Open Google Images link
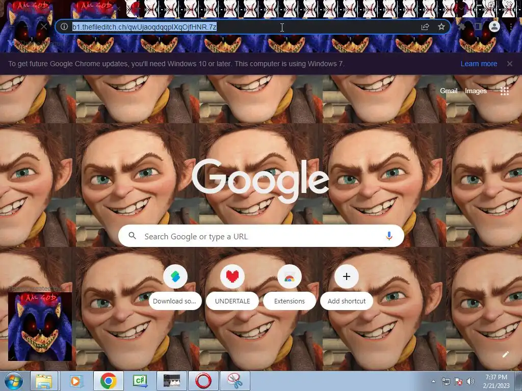Image resolution: width=522 pixels, height=391 pixels. [476, 91]
